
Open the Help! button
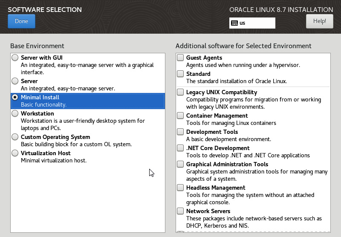point(319,21)
